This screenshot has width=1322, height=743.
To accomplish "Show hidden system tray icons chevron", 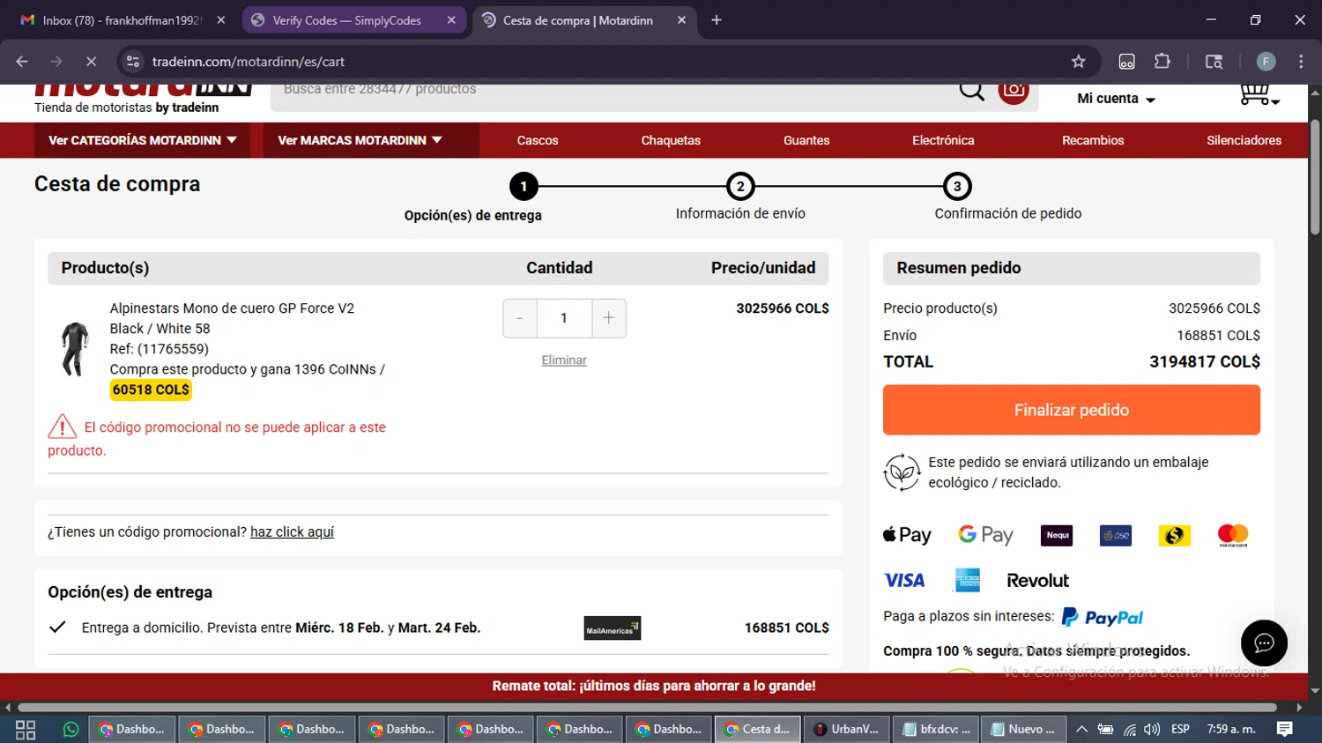I will [1081, 729].
